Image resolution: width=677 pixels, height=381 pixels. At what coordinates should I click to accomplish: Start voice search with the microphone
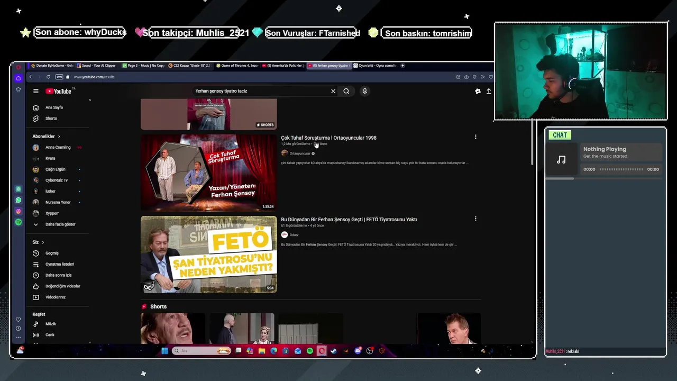[364, 91]
